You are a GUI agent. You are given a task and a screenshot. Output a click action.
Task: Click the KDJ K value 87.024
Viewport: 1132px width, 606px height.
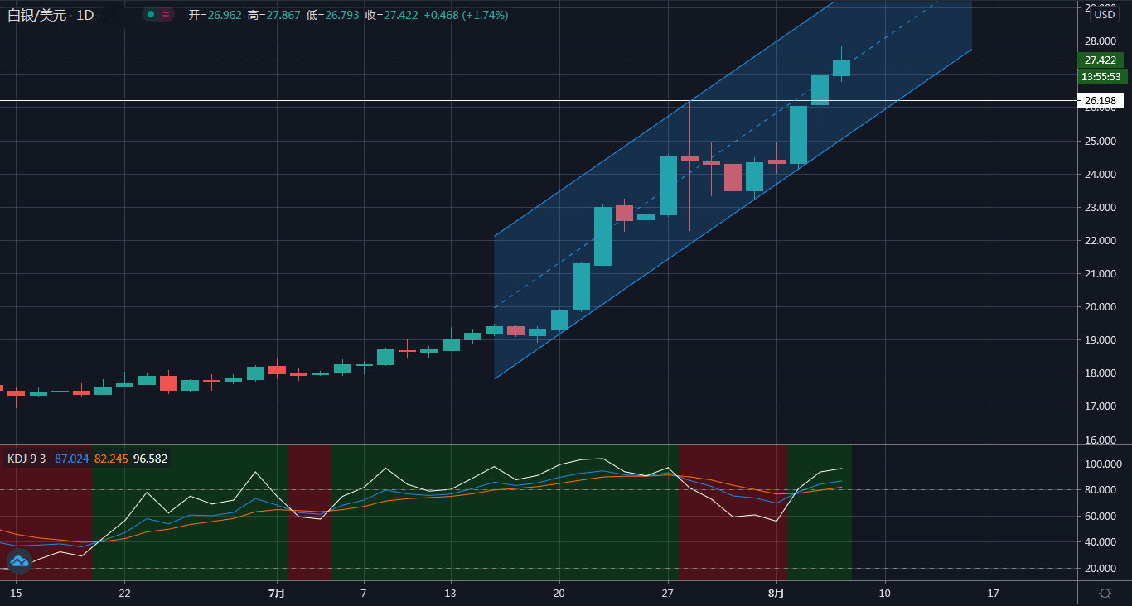(x=72, y=459)
